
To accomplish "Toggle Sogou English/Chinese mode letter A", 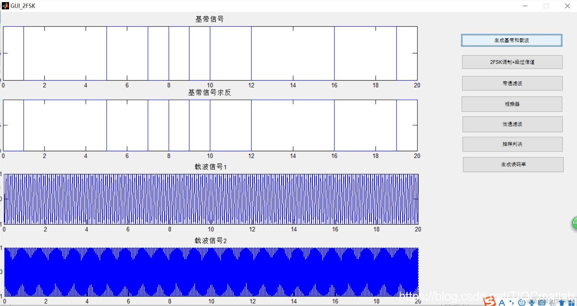I will point(502,303).
